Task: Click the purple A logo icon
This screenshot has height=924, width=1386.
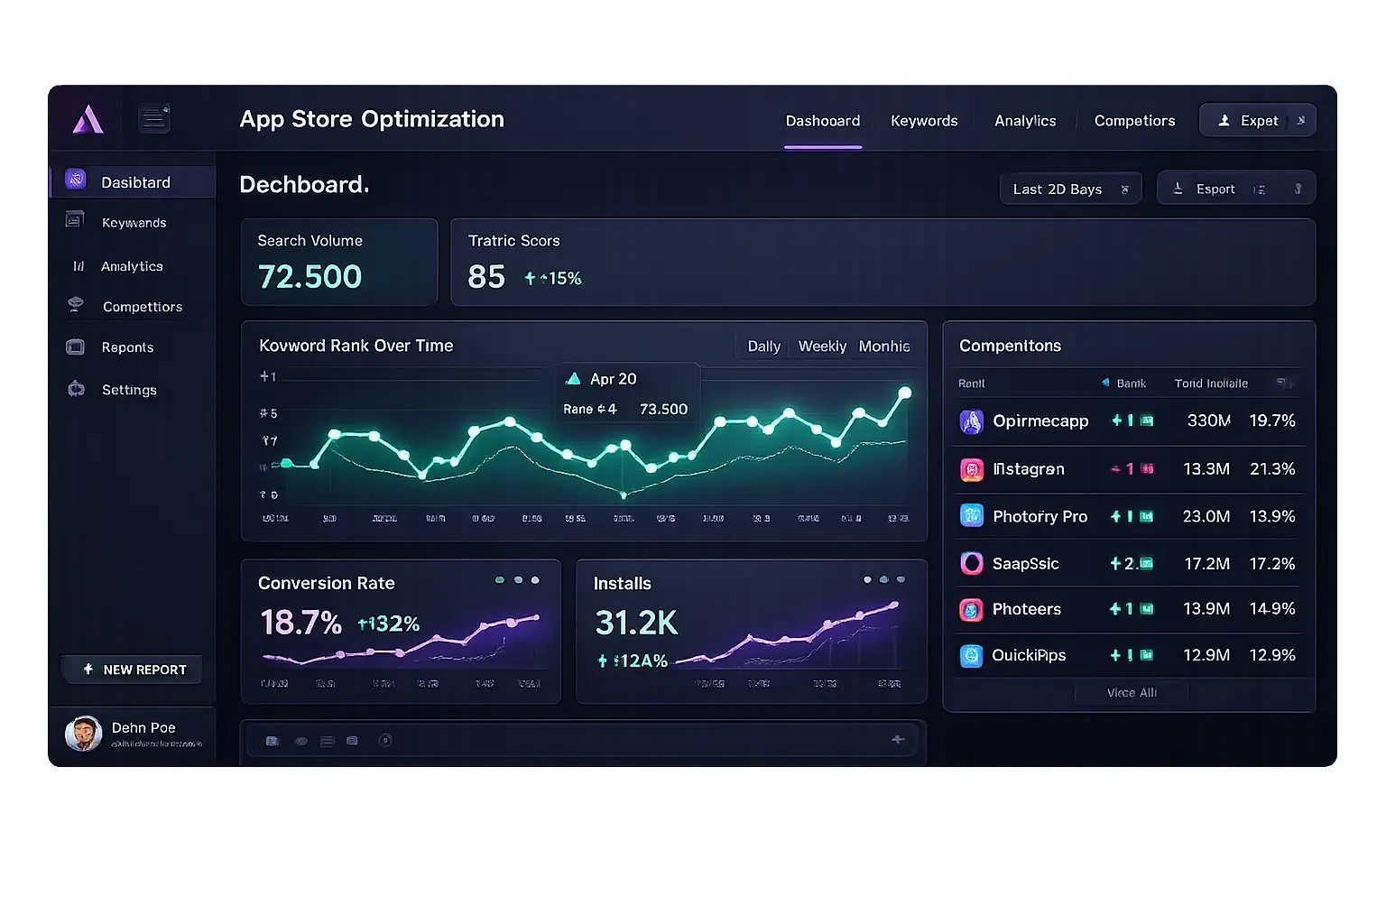Action: [88, 119]
